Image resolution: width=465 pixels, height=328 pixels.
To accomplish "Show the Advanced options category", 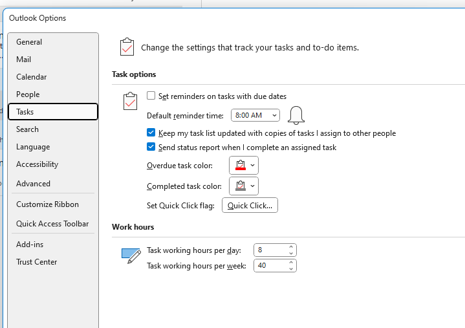I will pyautogui.click(x=53, y=184).
